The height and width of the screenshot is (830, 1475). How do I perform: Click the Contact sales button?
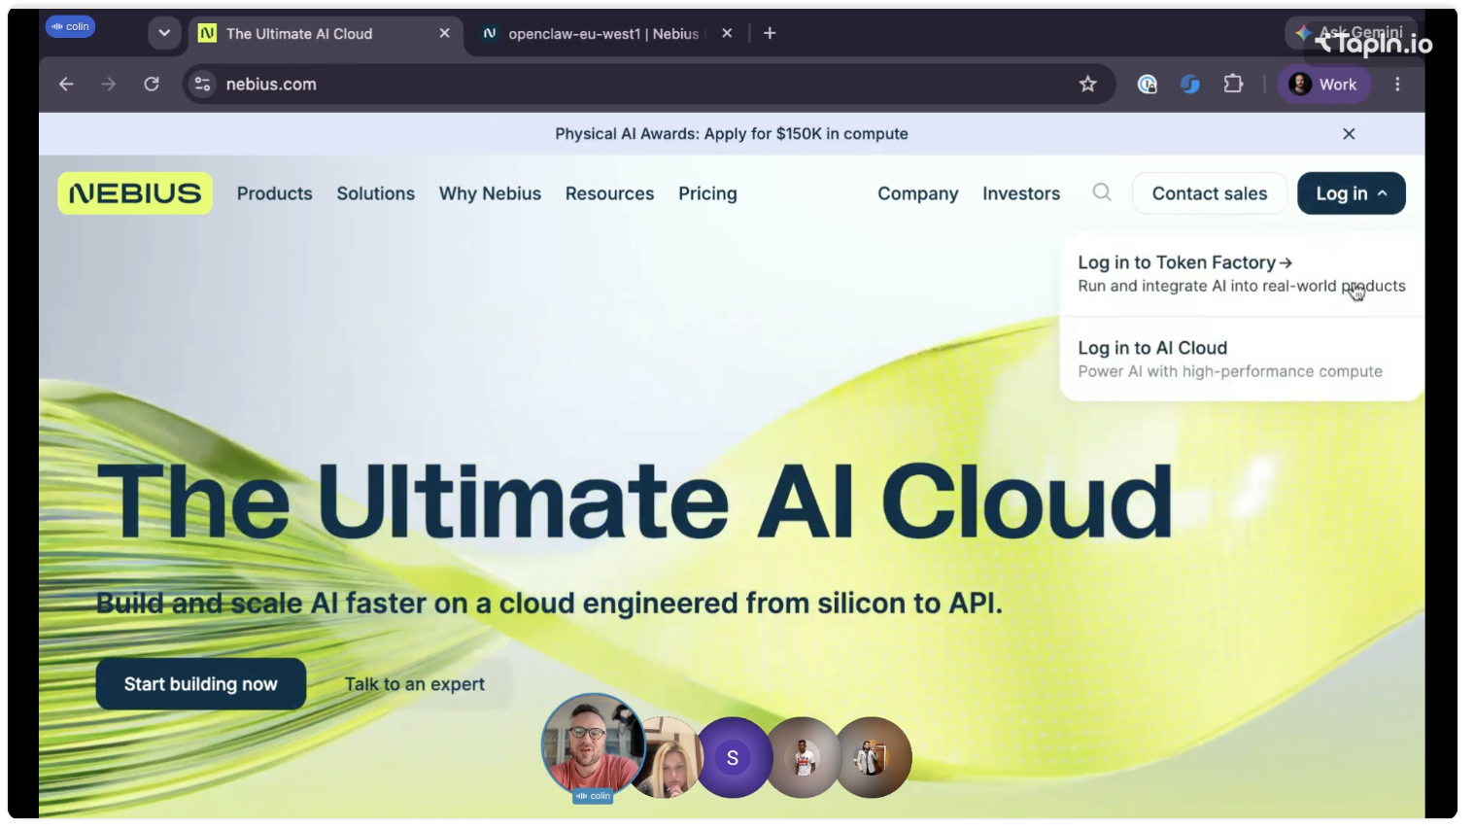(x=1210, y=193)
